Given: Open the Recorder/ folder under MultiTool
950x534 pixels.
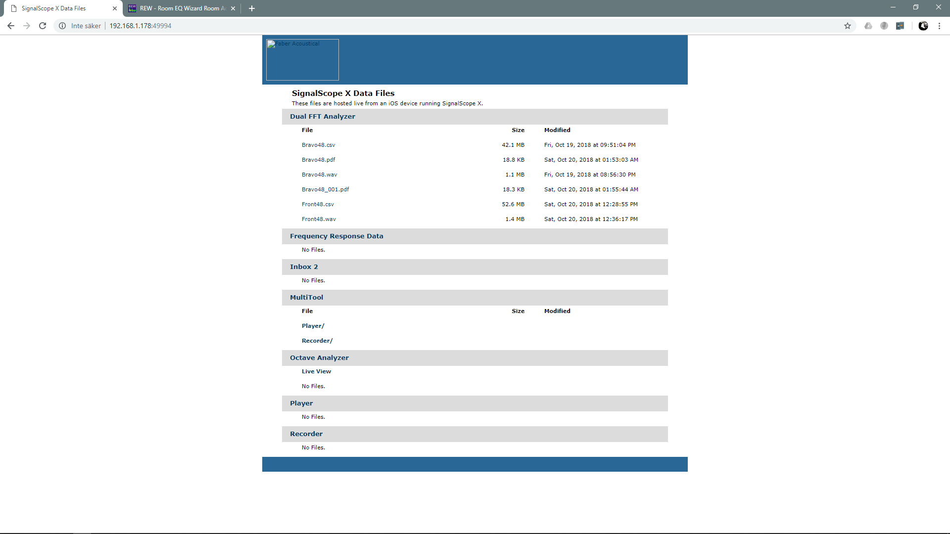Looking at the screenshot, I should [x=317, y=341].
